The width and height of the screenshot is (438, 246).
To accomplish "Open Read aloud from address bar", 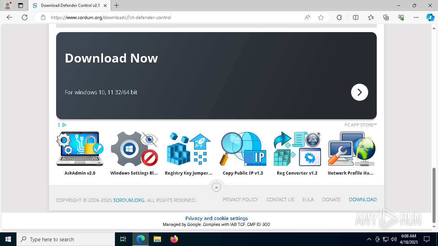I will point(307,17).
